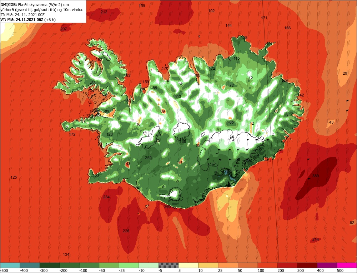Pick the light orange 25 to 50 swatch
The image size is (357, 273).
pos(228,265)
